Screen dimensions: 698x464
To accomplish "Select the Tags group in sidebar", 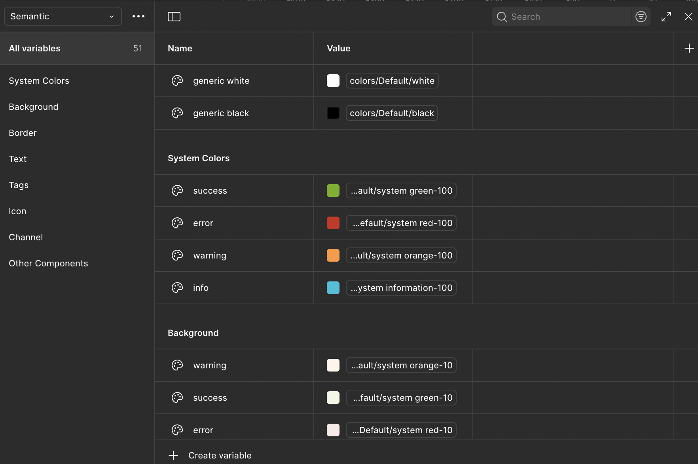I will coord(19,185).
